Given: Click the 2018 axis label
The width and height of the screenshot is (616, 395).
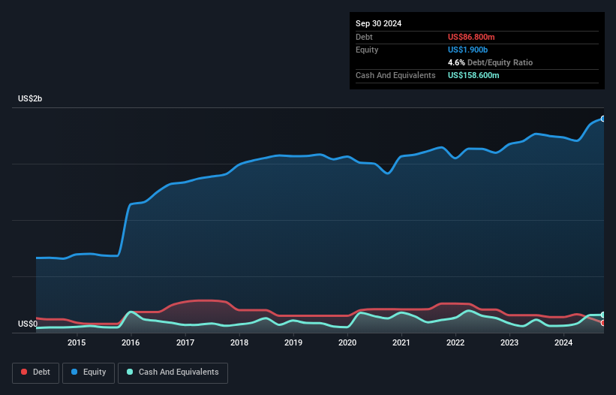Looking at the screenshot, I should pos(239,342).
